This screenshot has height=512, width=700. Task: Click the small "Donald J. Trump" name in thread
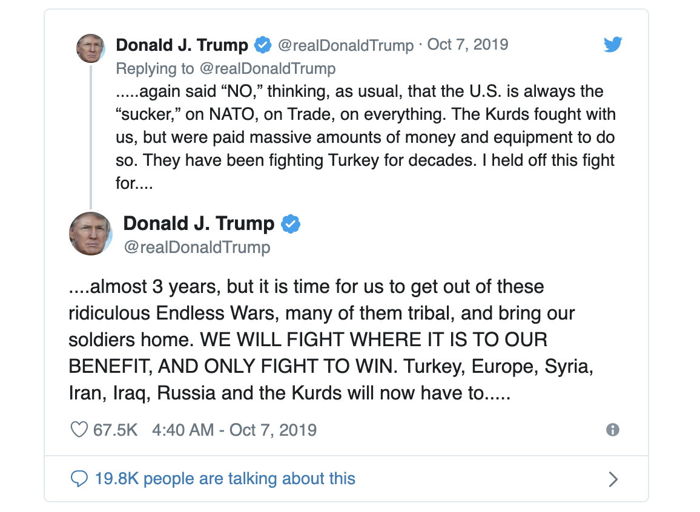[x=182, y=45]
